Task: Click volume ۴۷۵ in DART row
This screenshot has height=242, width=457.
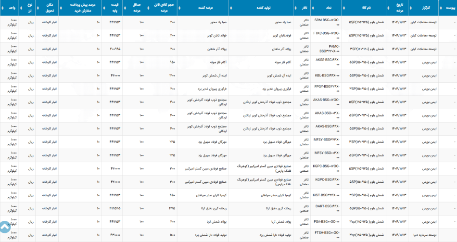Action: [x=172, y=208]
